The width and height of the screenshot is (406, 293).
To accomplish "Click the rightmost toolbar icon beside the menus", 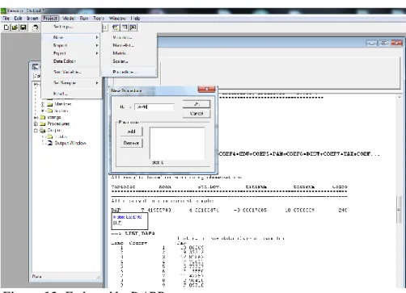I will pos(133,27).
